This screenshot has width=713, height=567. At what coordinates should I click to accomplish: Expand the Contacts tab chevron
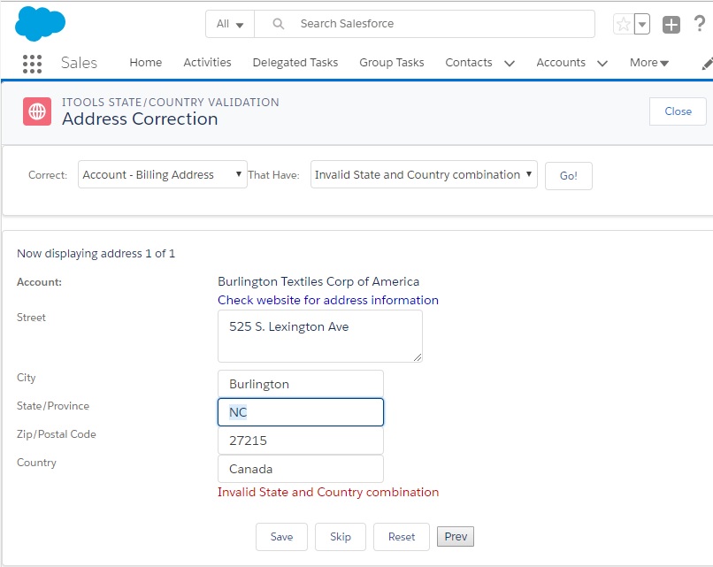click(x=510, y=63)
